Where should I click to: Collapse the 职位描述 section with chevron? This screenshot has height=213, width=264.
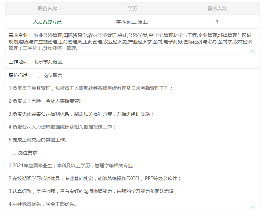click(x=252, y=207)
